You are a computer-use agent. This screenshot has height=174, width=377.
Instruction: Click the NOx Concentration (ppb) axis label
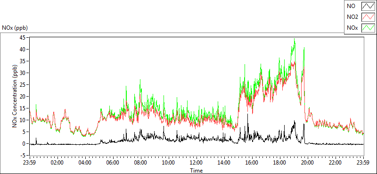[x=15, y=96]
